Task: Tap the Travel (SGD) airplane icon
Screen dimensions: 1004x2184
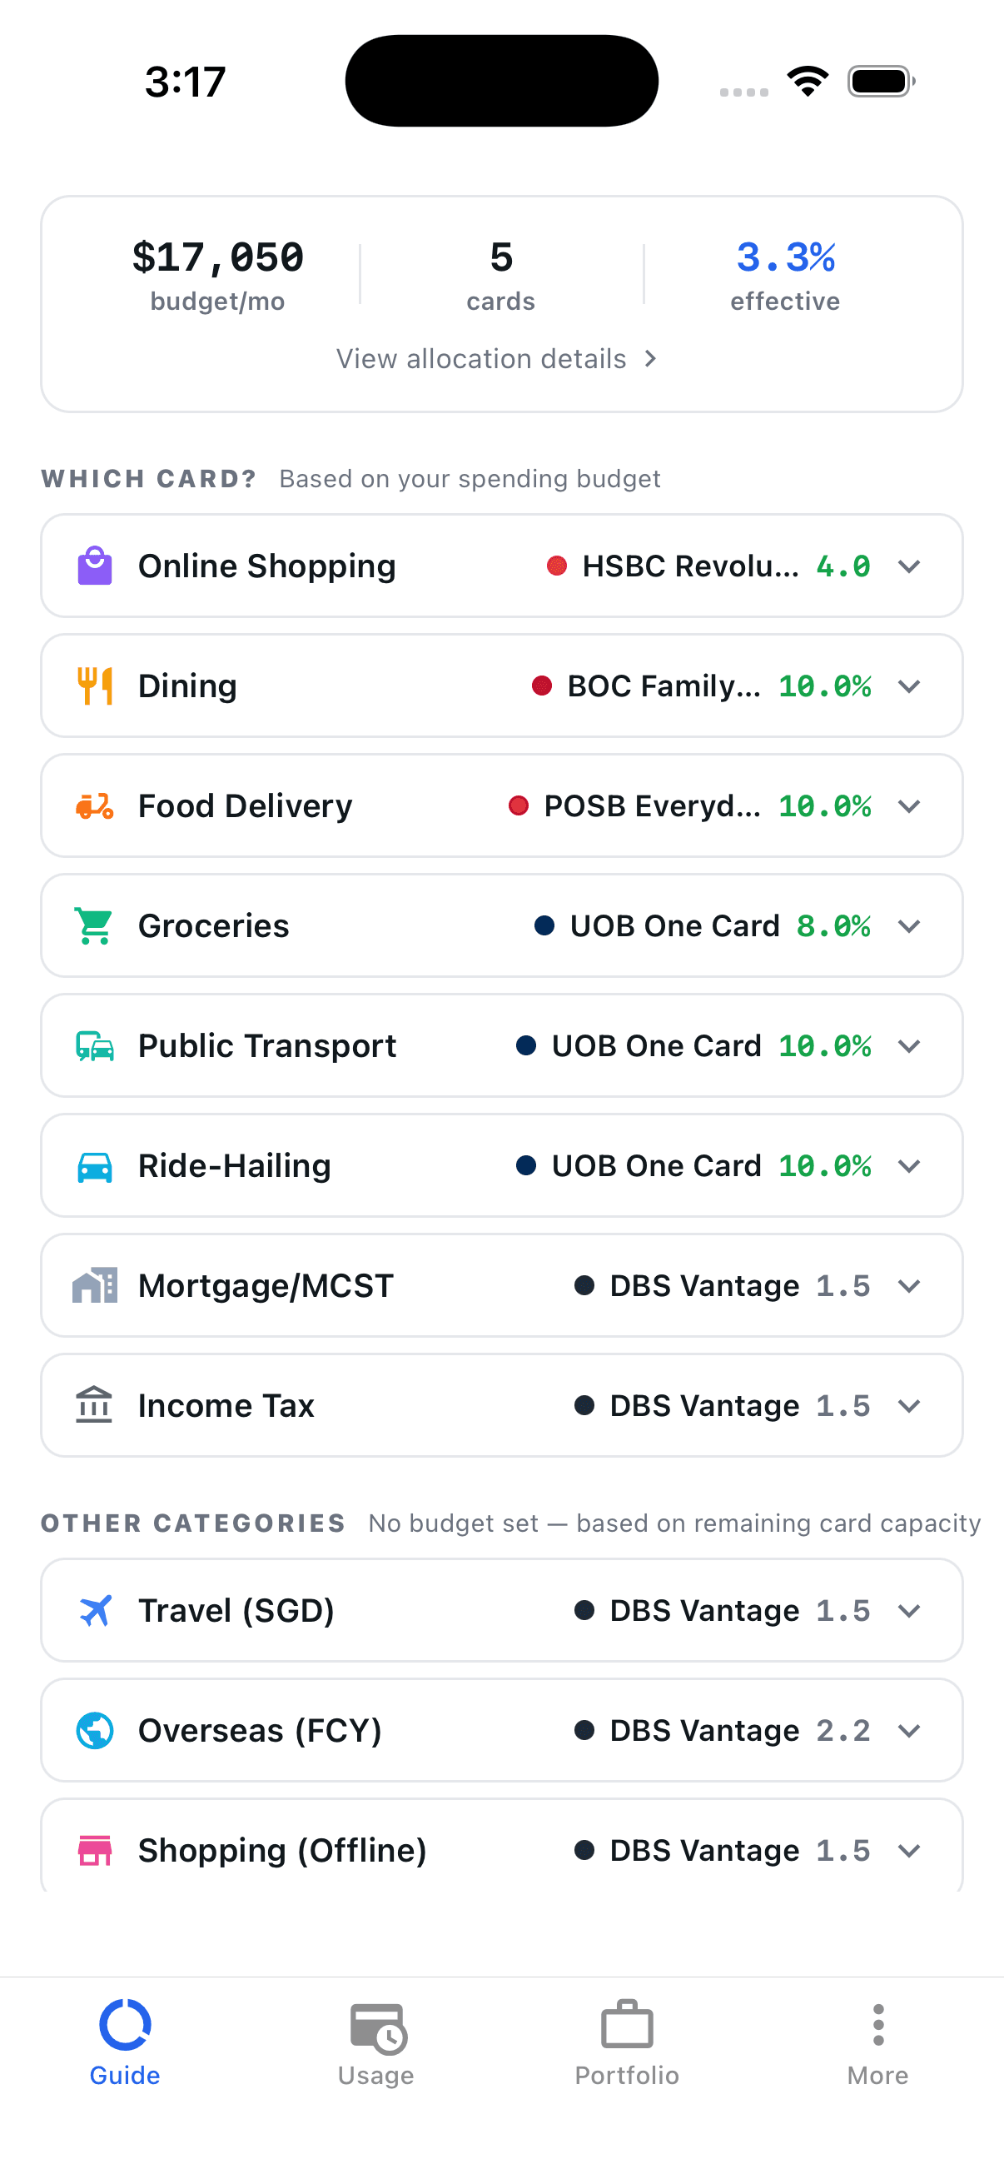Action: pos(95,1611)
